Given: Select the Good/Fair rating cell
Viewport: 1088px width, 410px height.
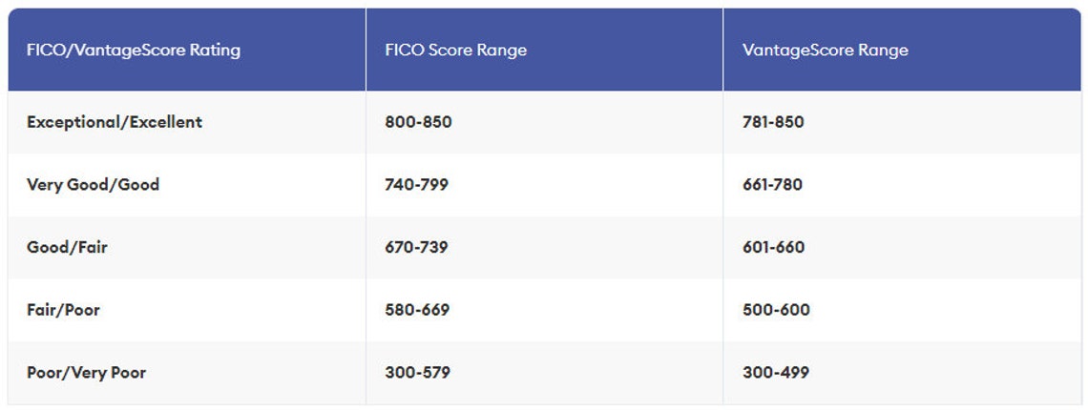Looking at the screenshot, I should (187, 247).
